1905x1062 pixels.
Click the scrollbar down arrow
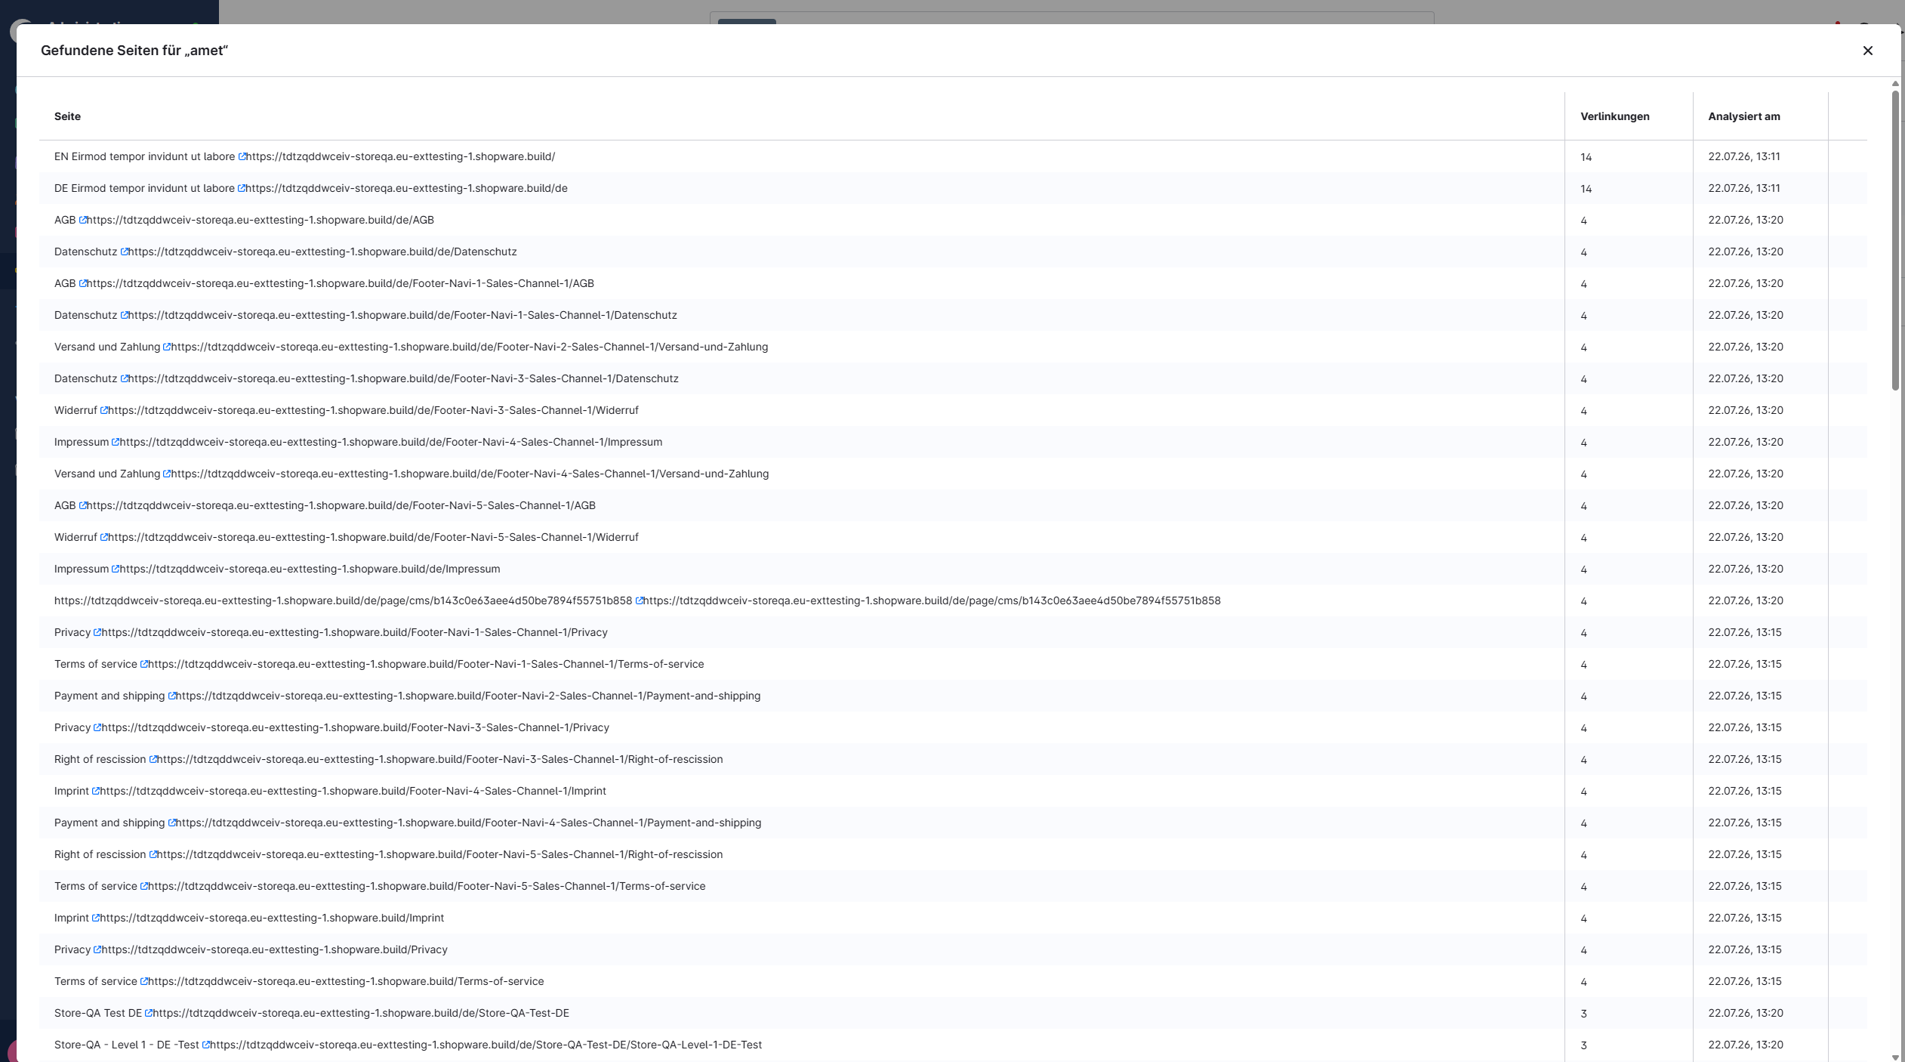1895,1057
